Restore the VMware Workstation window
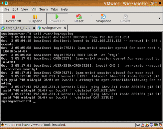The height and width of the screenshot is (129, 163). coord(152,3)
